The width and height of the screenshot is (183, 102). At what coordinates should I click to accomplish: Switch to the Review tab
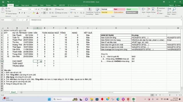[48, 5]
